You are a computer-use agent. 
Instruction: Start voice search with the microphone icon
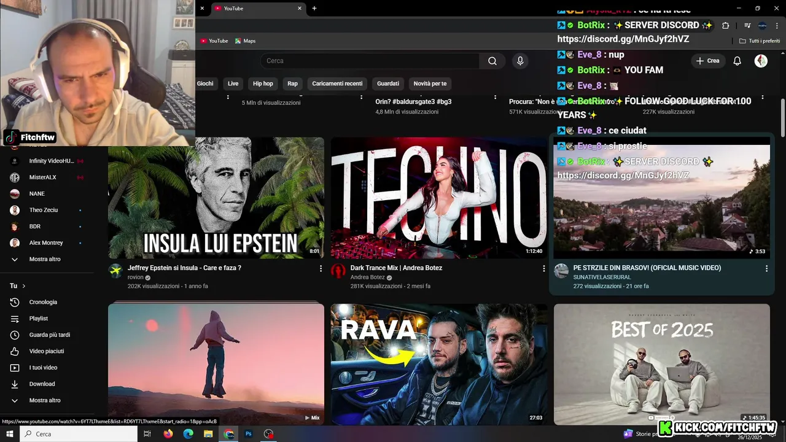click(x=520, y=61)
